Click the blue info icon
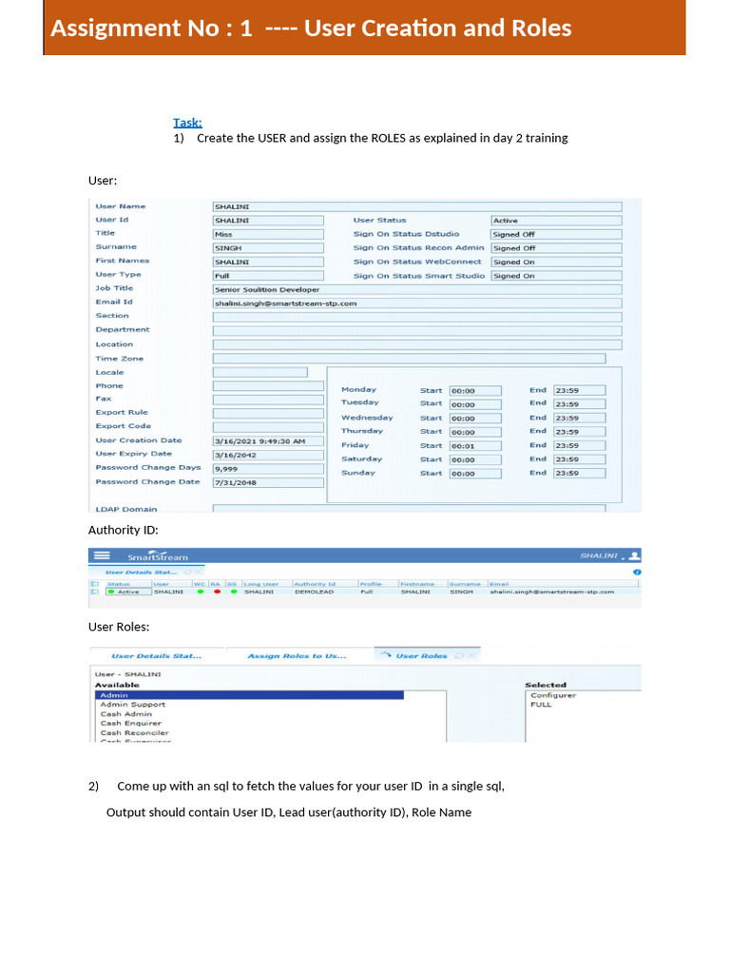The width and height of the screenshot is (730, 974). click(637, 572)
